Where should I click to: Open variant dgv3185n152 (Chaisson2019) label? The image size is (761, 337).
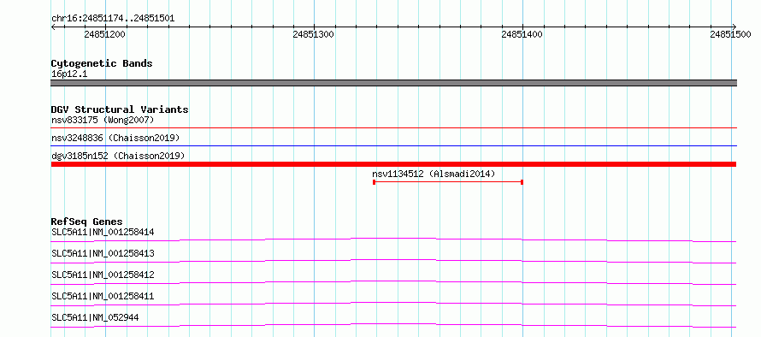point(118,156)
